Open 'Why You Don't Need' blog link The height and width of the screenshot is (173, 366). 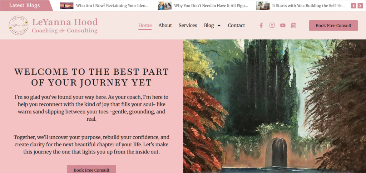(211, 6)
